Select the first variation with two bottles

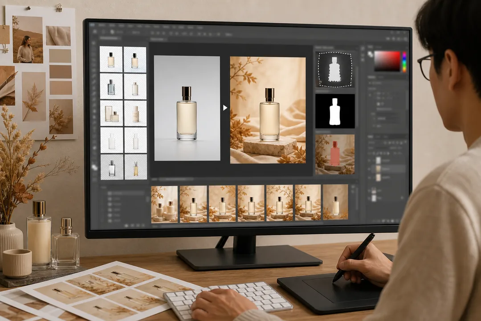[x=164, y=204]
